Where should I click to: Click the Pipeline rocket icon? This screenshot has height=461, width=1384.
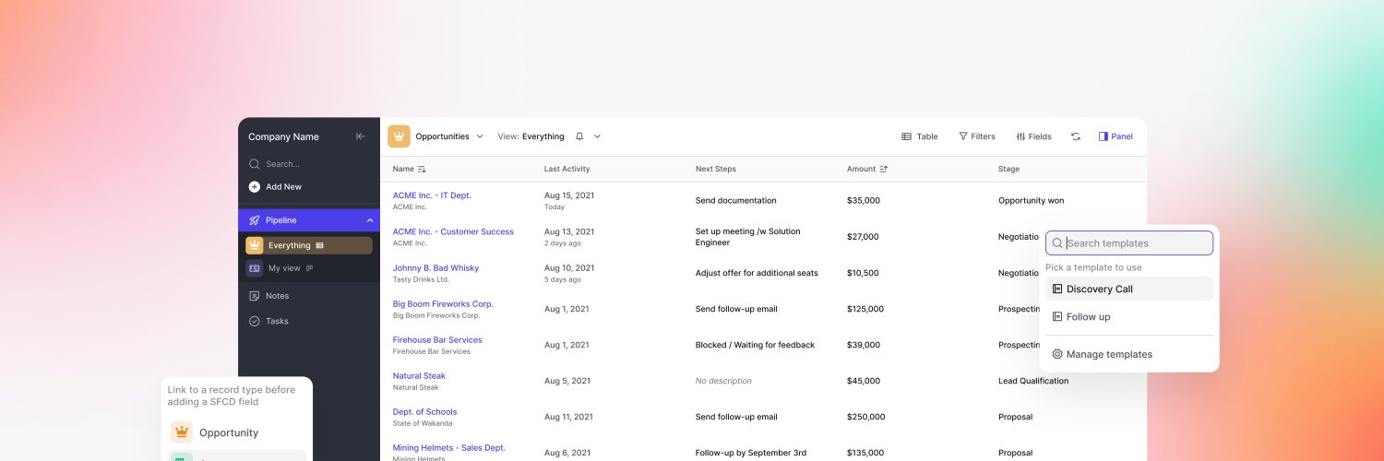coord(254,220)
